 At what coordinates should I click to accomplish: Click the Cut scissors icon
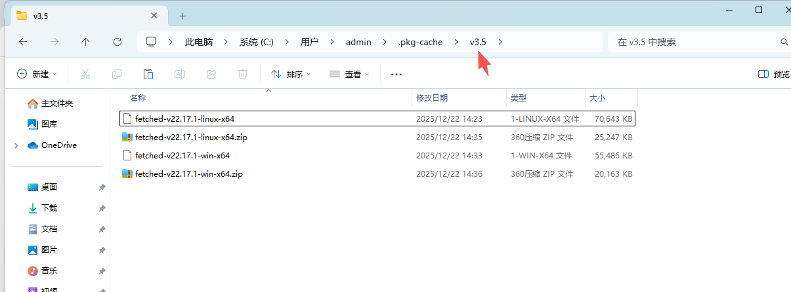(x=85, y=74)
